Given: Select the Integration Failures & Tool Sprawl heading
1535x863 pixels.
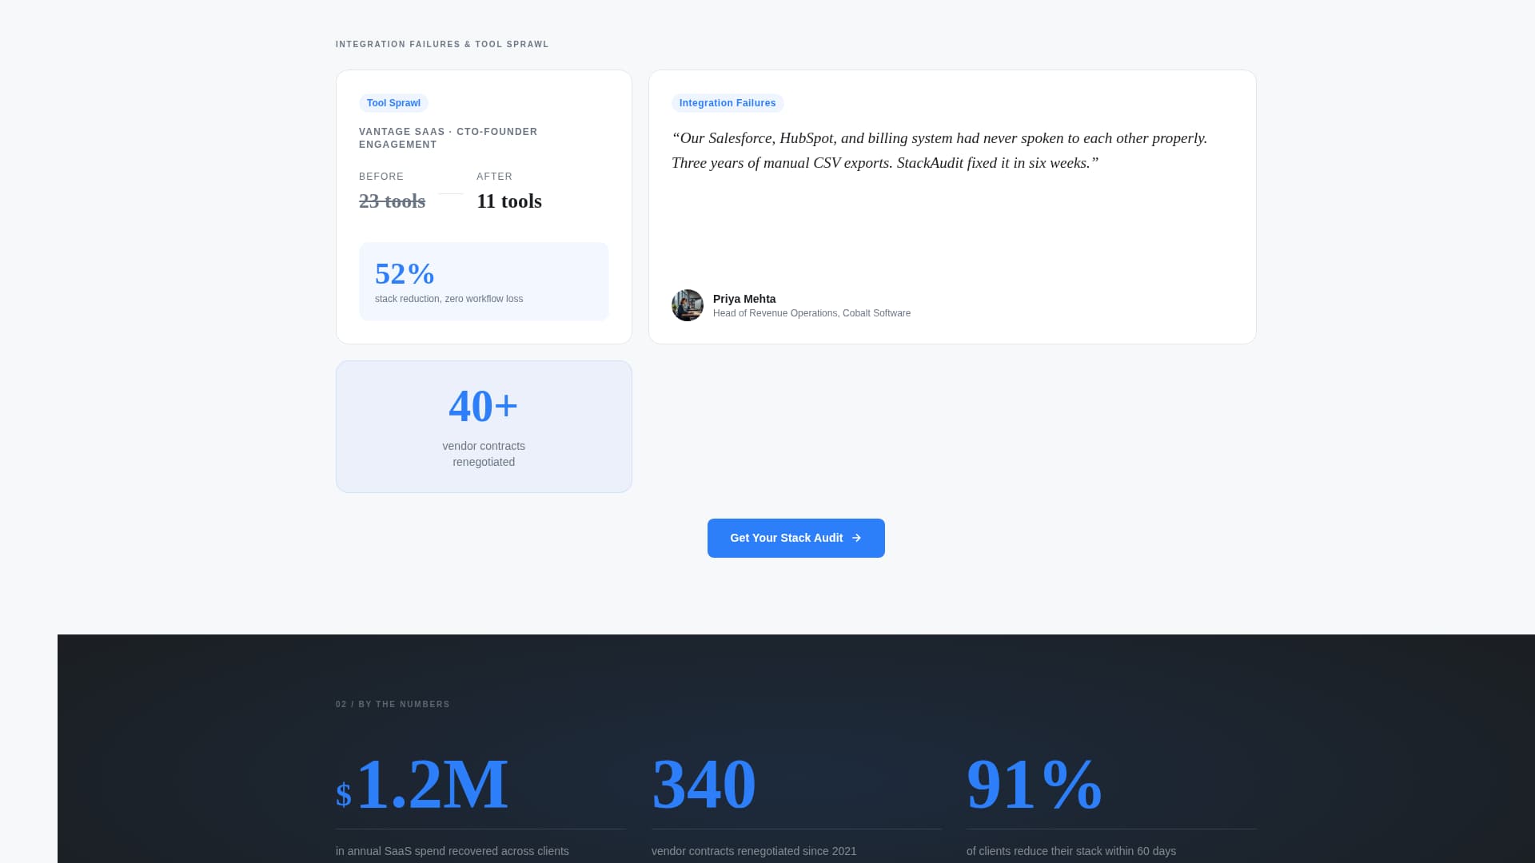Looking at the screenshot, I should tap(441, 44).
